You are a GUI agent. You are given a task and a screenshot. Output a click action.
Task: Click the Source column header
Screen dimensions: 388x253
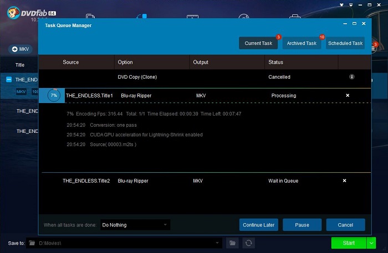point(71,62)
